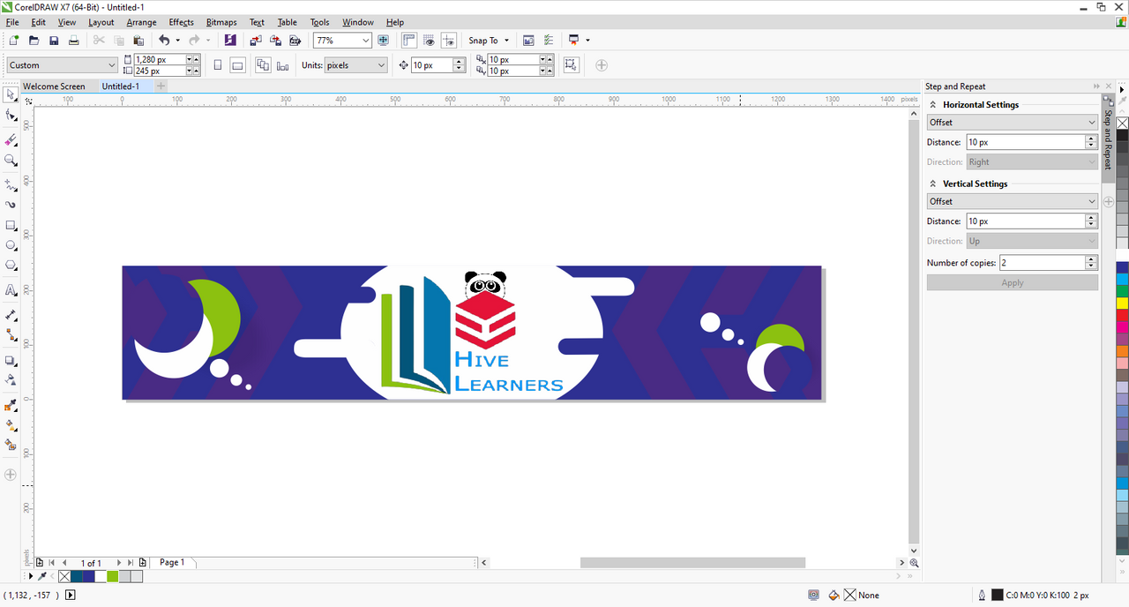Add new tab plus button

[x=161, y=86]
